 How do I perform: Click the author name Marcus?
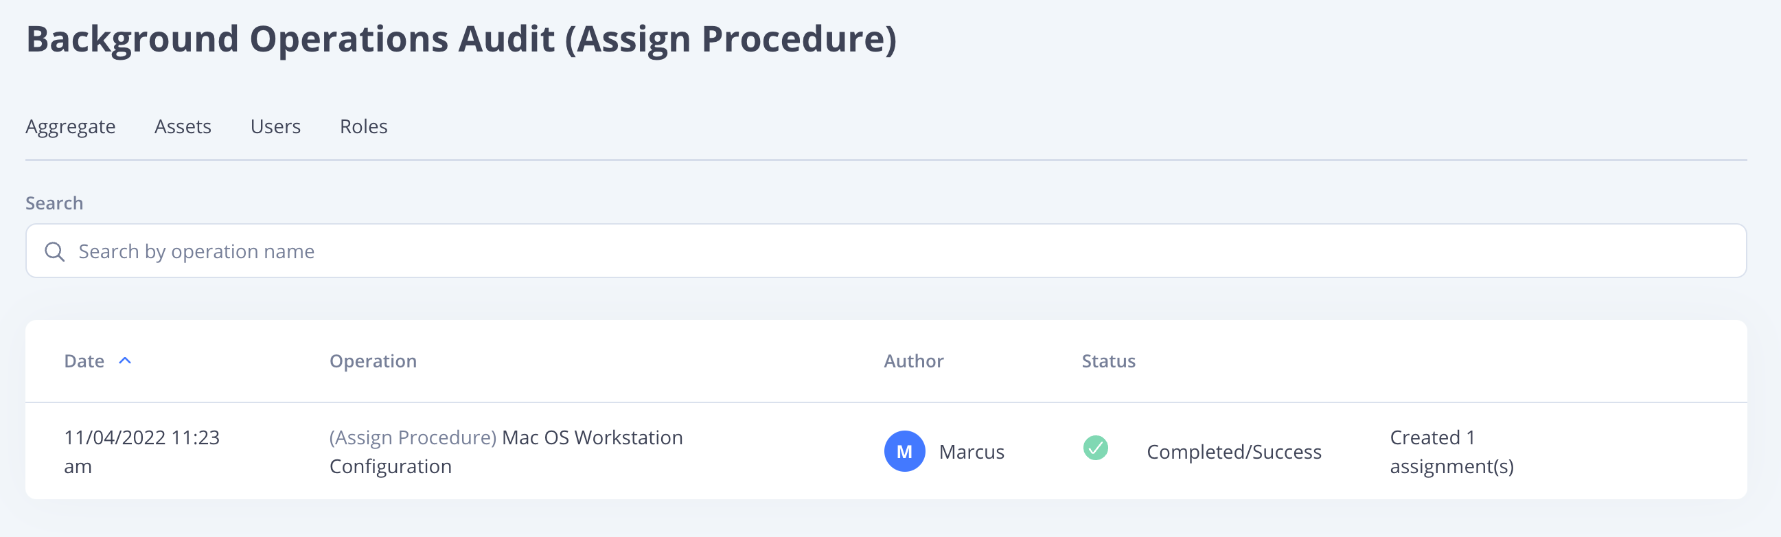click(x=972, y=452)
